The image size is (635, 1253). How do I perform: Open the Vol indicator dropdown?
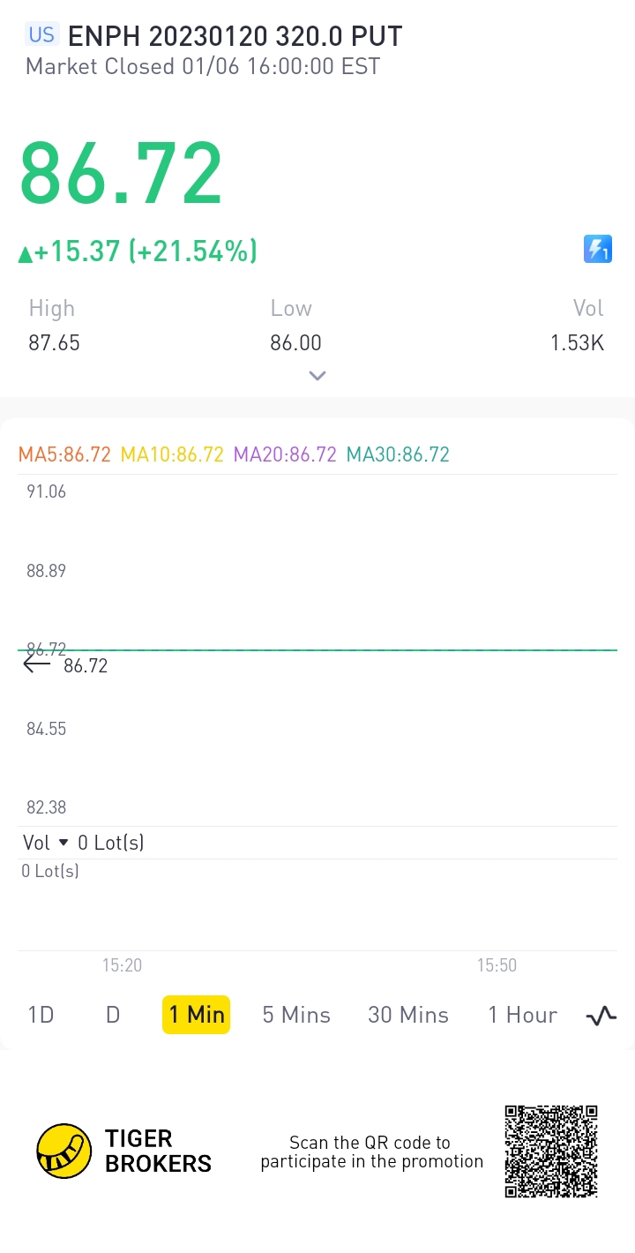[62, 843]
